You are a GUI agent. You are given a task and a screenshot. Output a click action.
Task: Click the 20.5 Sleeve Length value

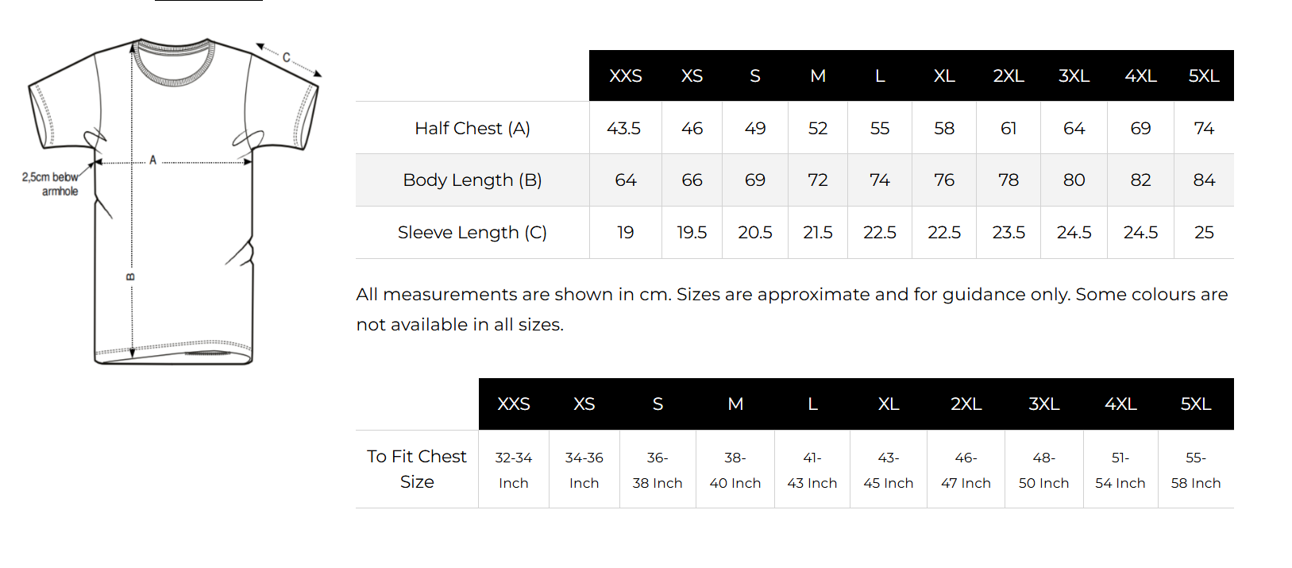click(754, 232)
